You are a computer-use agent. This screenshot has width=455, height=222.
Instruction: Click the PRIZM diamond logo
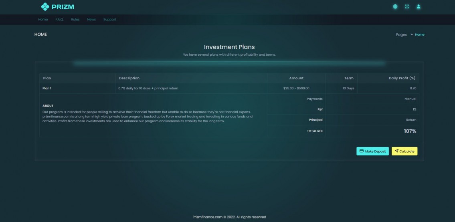pos(45,6)
